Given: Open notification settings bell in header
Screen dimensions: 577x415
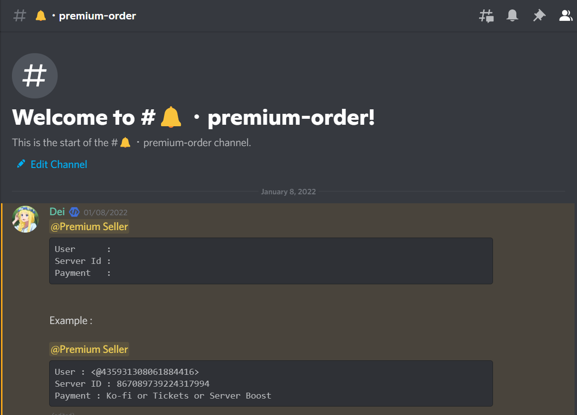Looking at the screenshot, I should pyautogui.click(x=512, y=16).
